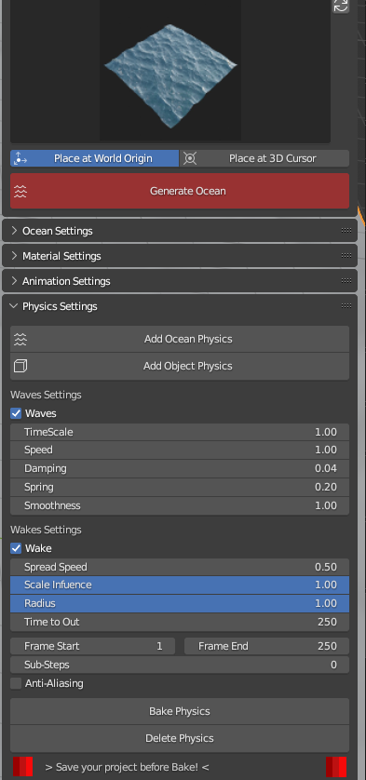Click the wave icon beside Add Ocean Physics
Viewport: 366px width, 780px height.
[x=20, y=339]
